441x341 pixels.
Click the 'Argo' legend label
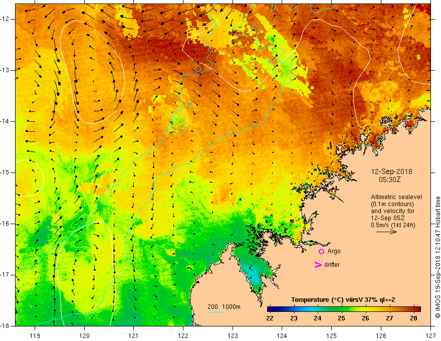click(x=334, y=252)
